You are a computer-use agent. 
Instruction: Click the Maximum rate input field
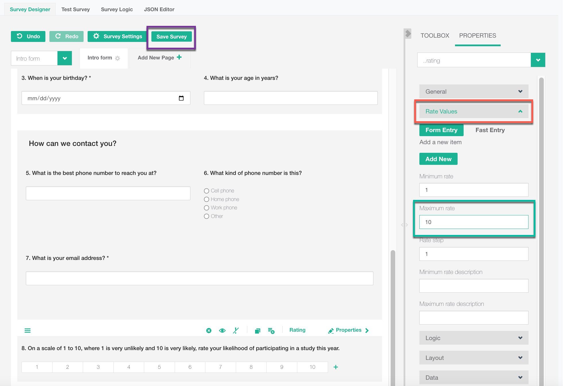pyautogui.click(x=474, y=222)
